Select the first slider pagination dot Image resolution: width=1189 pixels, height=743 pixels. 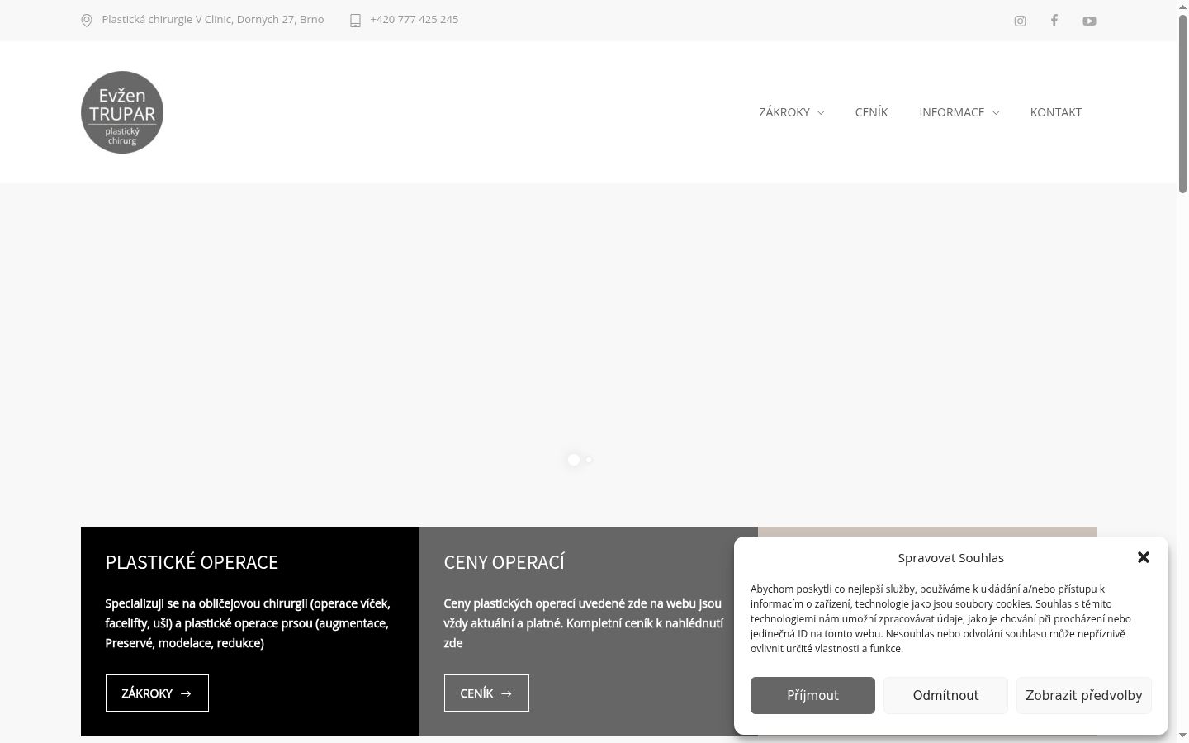(574, 460)
